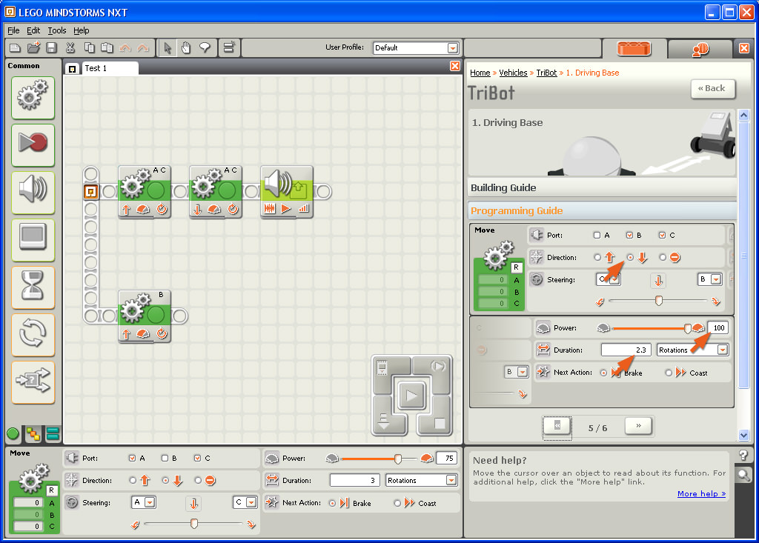759x543 pixels.
Task: Click the Create My Block icon
Action: click(x=228, y=47)
